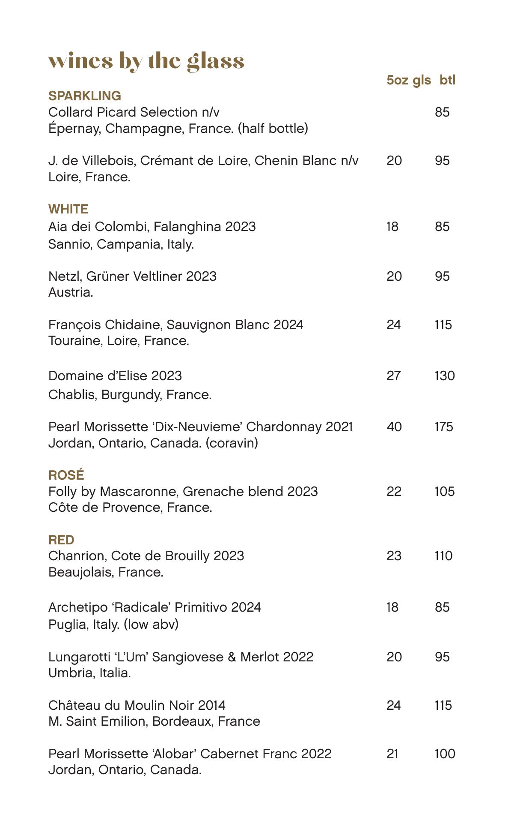Screen dimensions: 532x823
Task: Click the 'btl' column header
Action: [447, 80]
